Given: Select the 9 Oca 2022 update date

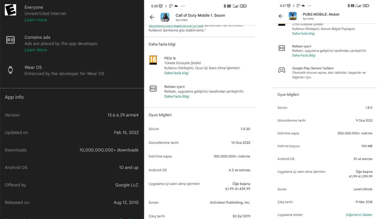Looking at the screenshot, I should (364, 120).
